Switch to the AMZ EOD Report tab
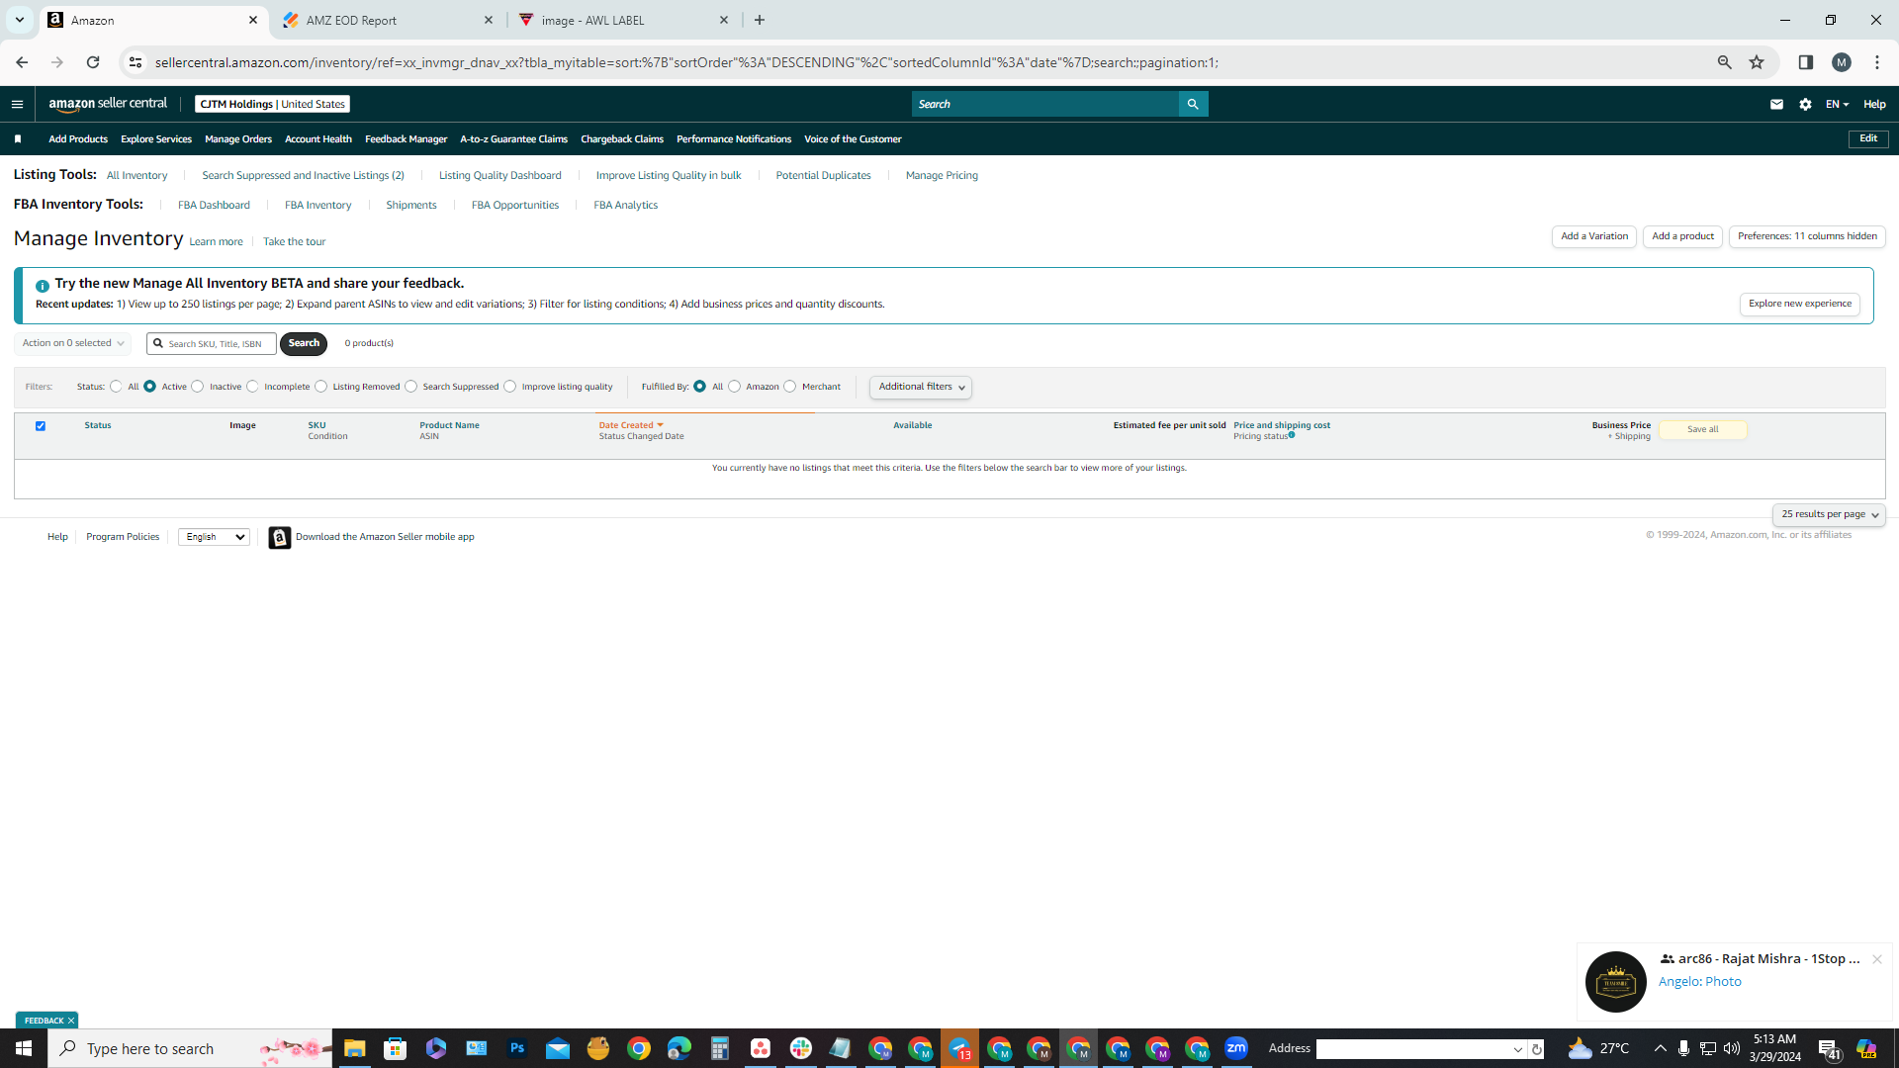The width and height of the screenshot is (1899, 1068). pos(387,20)
